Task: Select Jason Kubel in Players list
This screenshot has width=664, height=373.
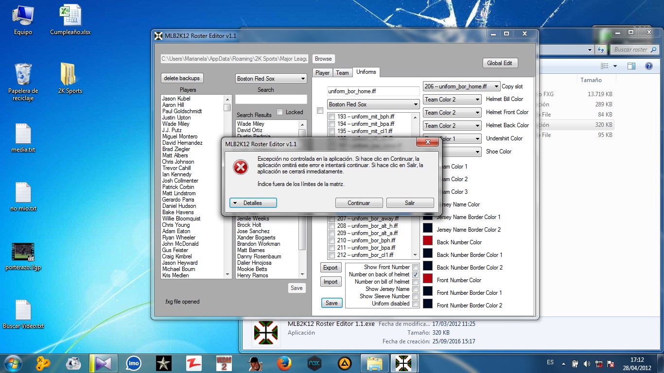Action: click(176, 99)
